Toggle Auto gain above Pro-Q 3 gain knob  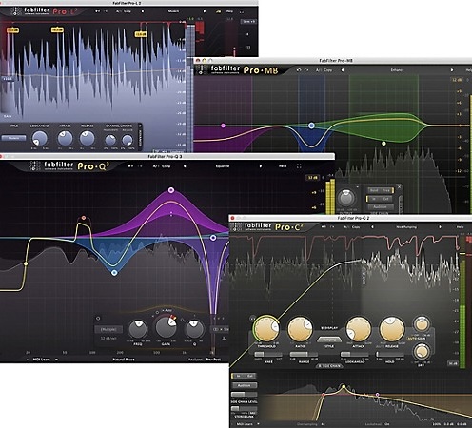(167, 310)
